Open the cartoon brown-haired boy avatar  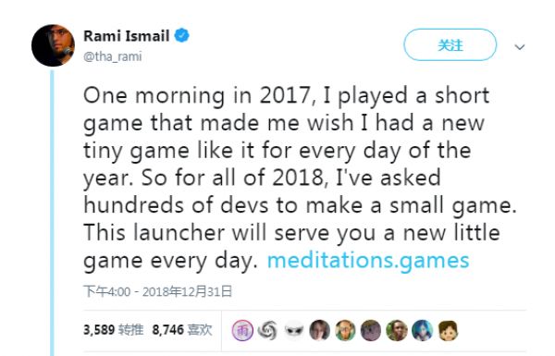click(448, 330)
